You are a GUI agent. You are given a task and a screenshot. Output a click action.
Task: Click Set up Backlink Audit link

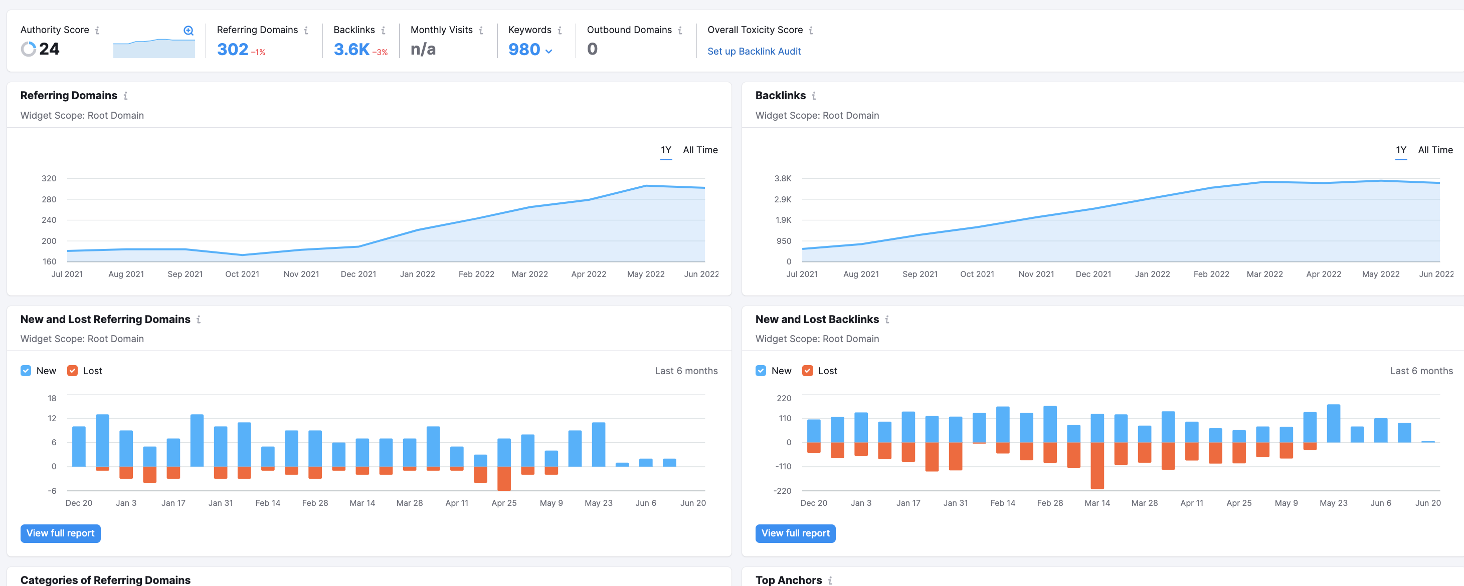coord(754,51)
